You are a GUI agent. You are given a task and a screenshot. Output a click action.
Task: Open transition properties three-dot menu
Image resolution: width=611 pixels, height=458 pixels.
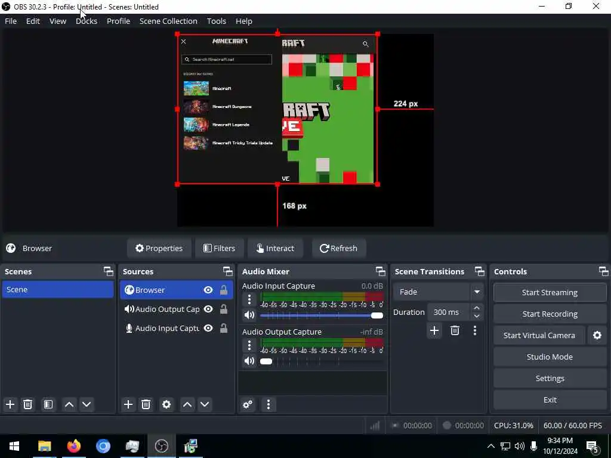tap(474, 330)
